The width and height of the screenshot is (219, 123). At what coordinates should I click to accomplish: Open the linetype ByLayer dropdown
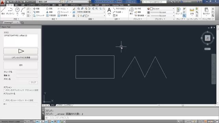[162, 16]
